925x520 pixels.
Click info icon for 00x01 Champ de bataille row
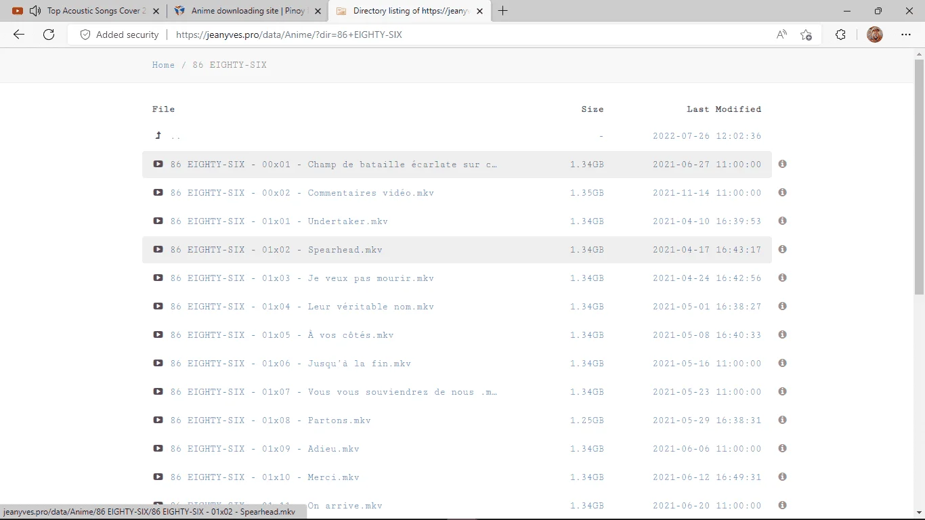click(x=782, y=164)
